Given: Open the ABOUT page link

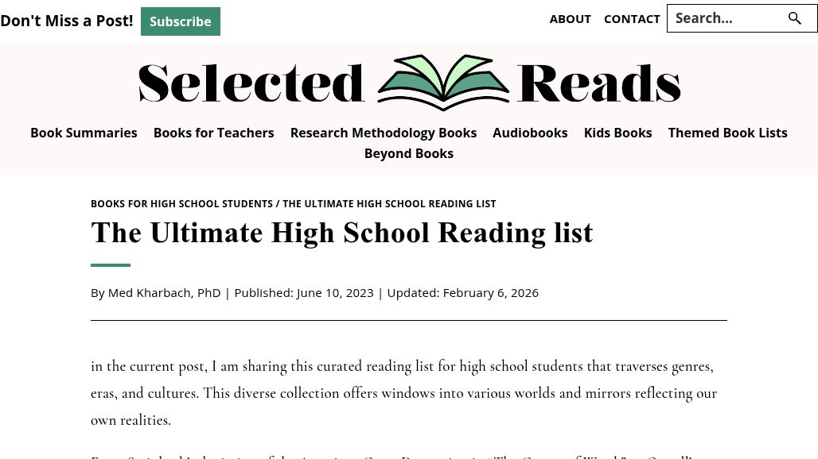Looking at the screenshot, I should [570, 18].
